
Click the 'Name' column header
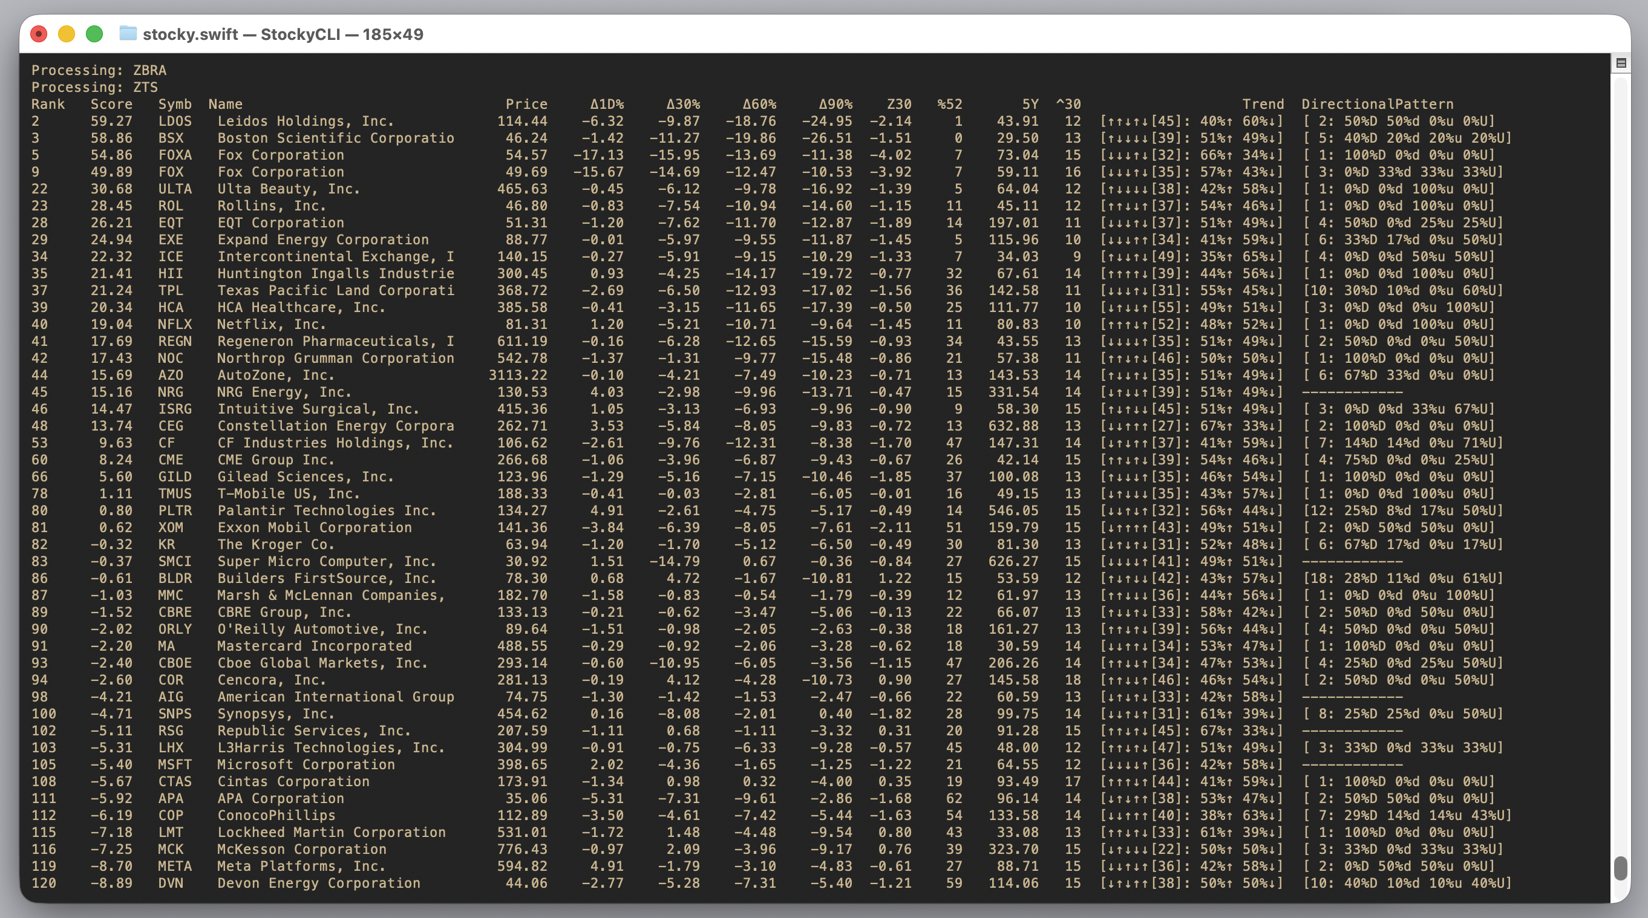(225, 104)
